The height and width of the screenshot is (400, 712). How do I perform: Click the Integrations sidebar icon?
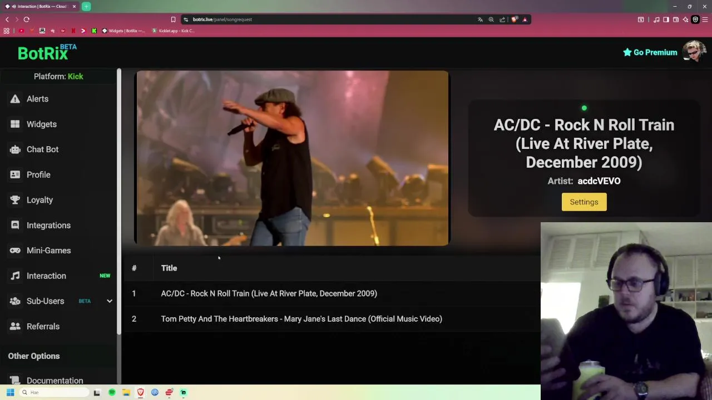point(15,225)
